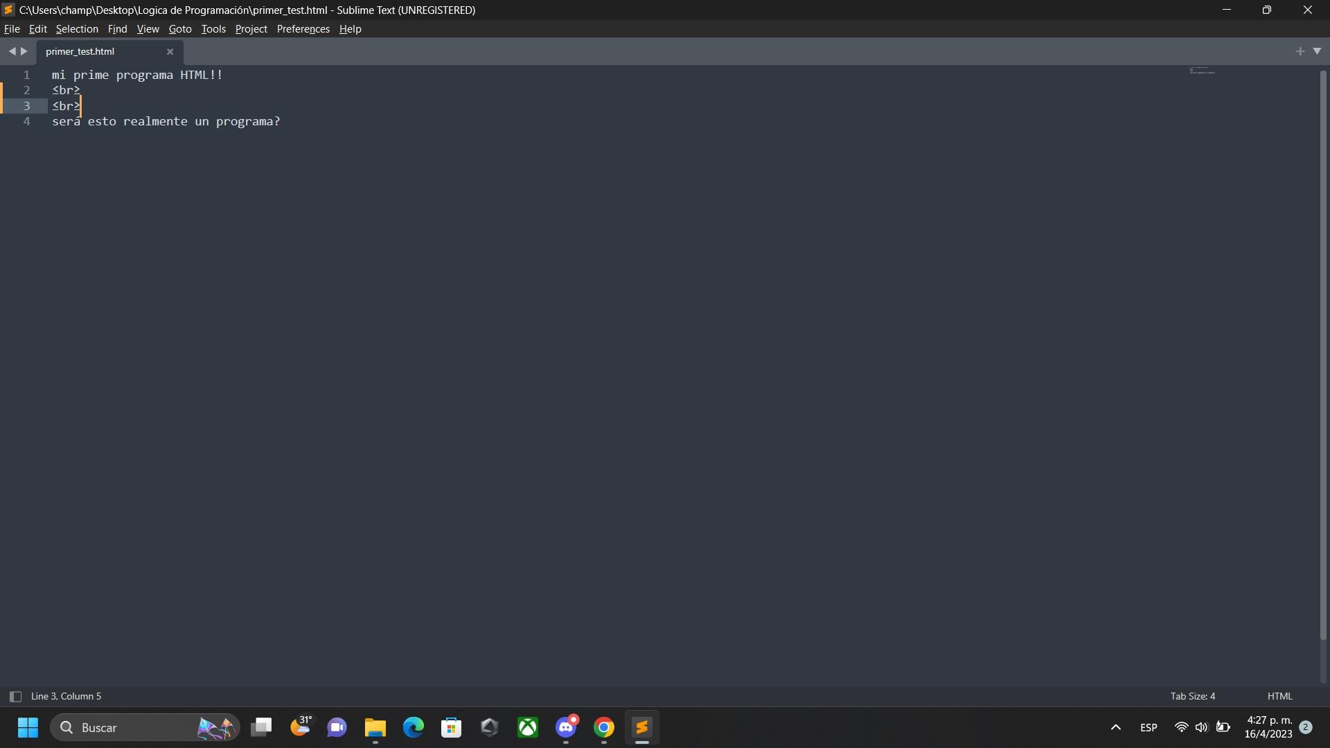Viewport: 1330px width, 748px height.
Task: Click the close tab button on primer_test.html
Action: click(170, 51)
